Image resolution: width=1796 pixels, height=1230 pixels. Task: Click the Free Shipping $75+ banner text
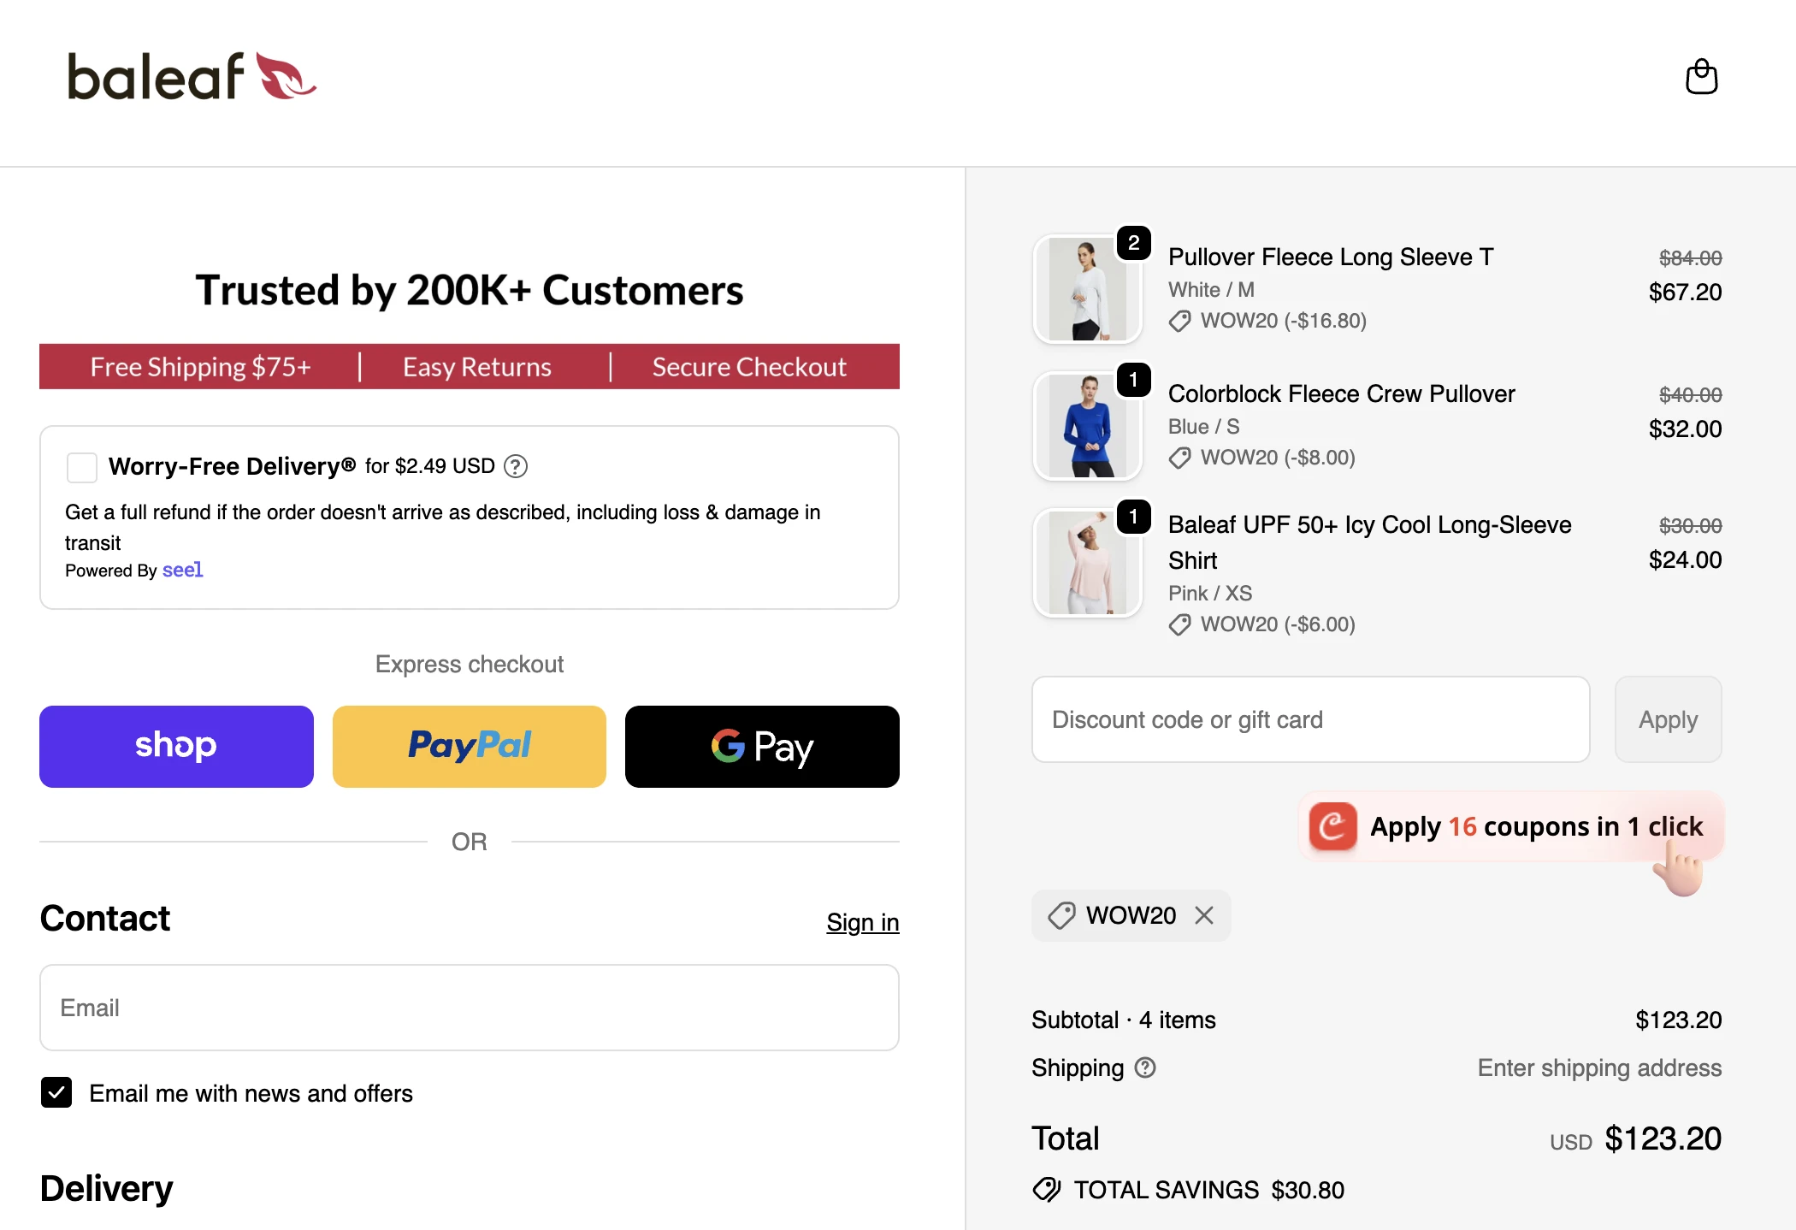tap(201, 367)
